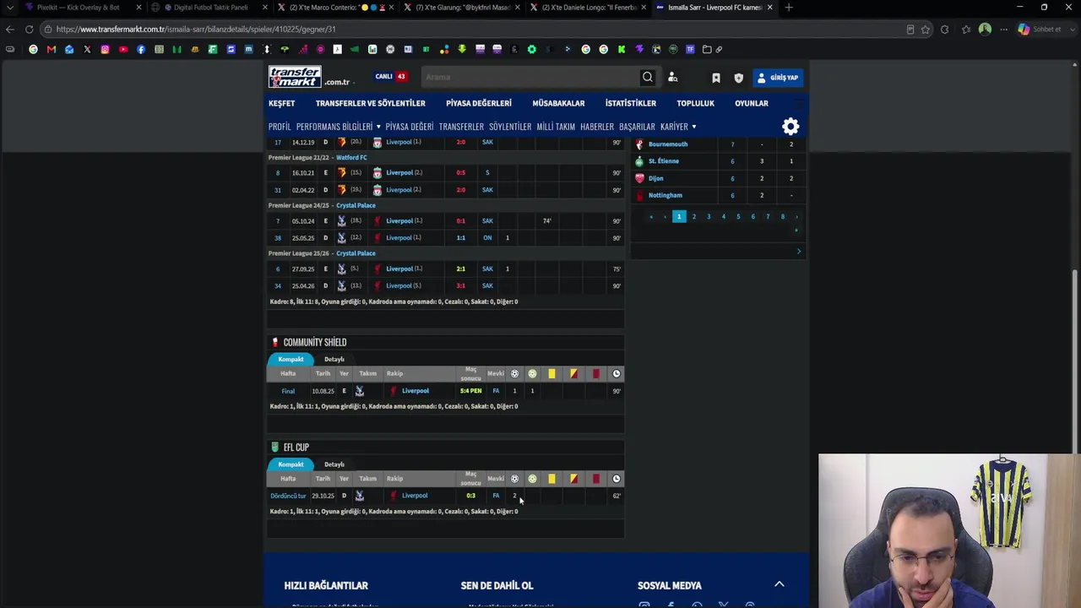Open the Nottingham club link

click(665, 196)
